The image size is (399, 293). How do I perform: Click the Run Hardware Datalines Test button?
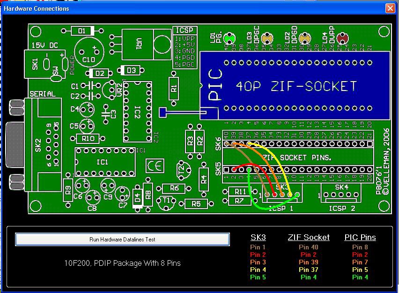122,239
